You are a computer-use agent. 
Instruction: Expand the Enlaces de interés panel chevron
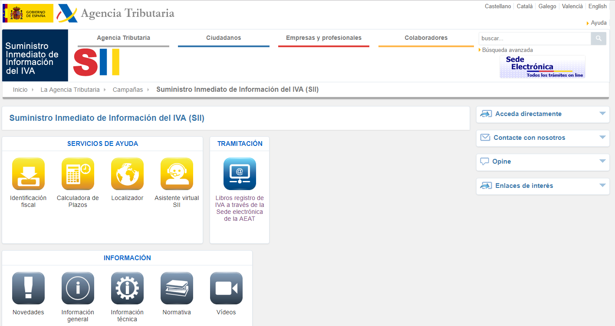[x=602, y=185]
